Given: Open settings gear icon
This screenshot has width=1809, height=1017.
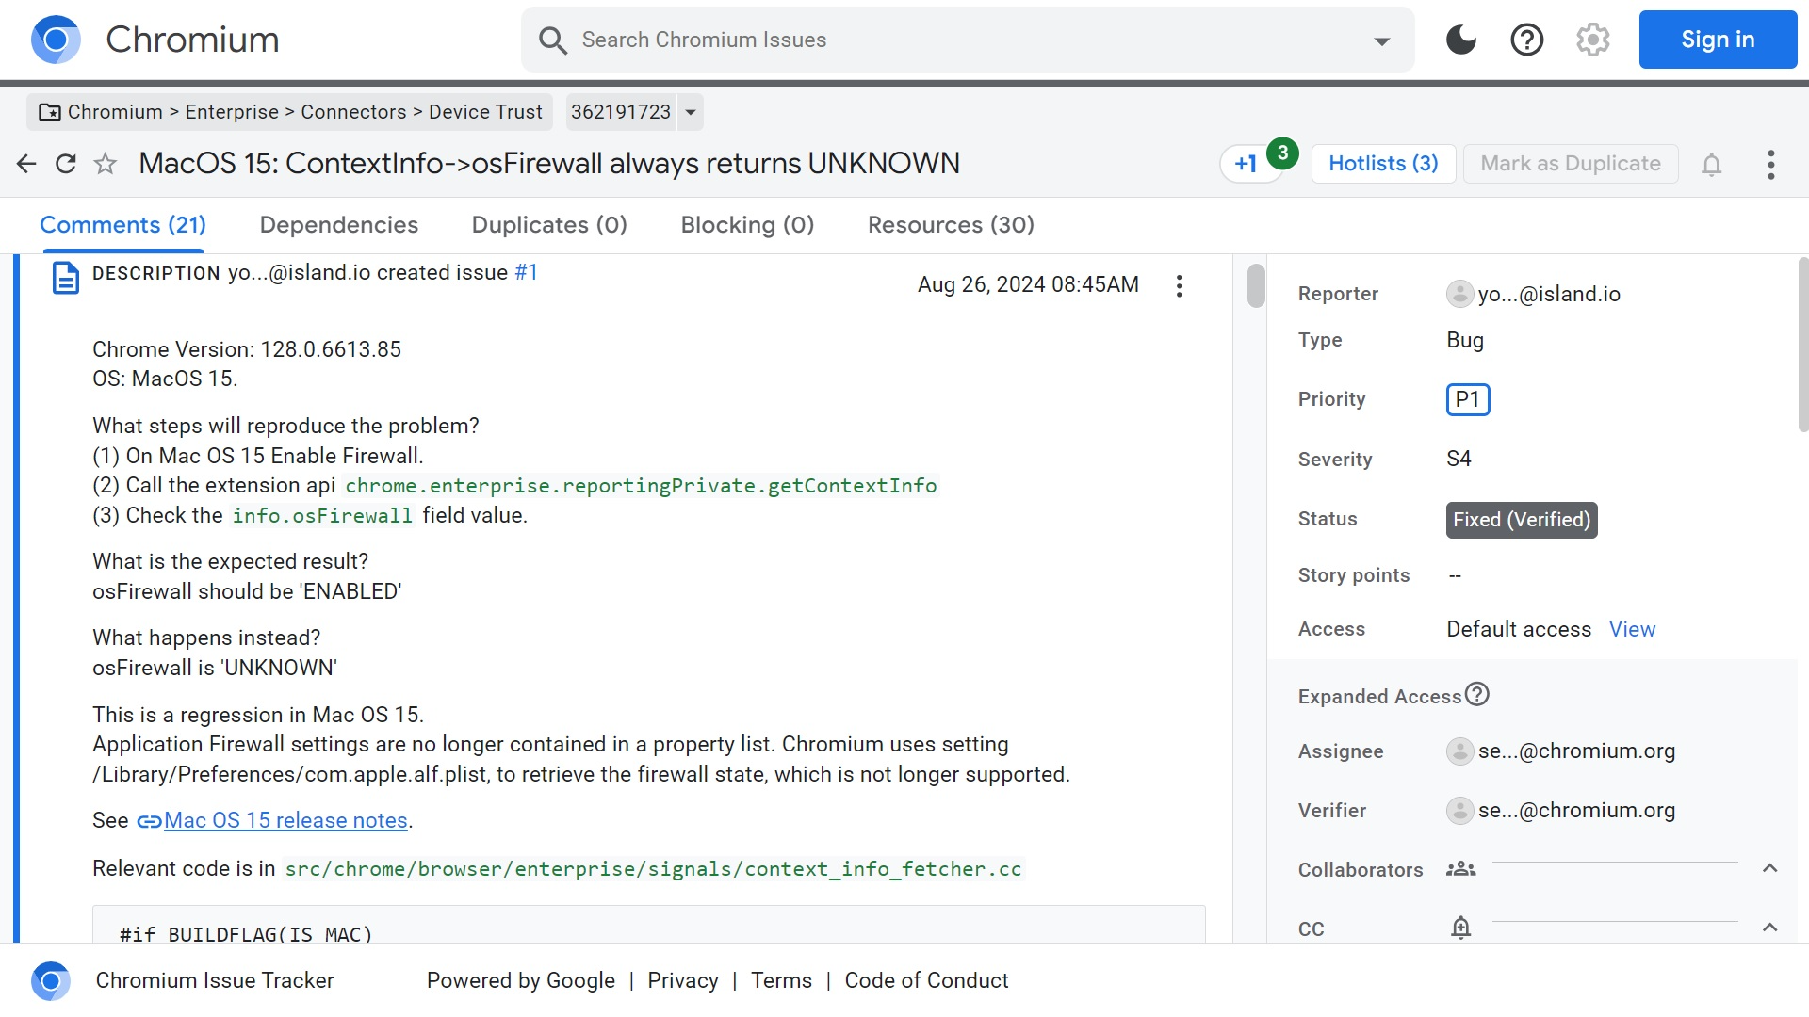Looking at the screenshot, I should click(x=1594, y=39).
